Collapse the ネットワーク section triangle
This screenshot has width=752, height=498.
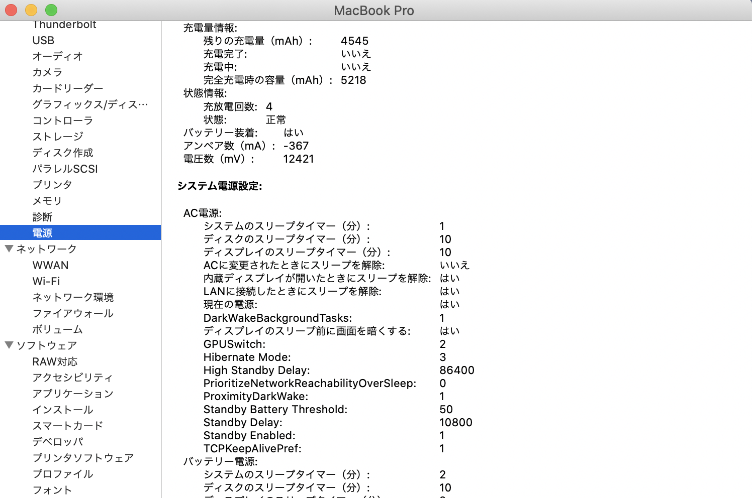9,248
